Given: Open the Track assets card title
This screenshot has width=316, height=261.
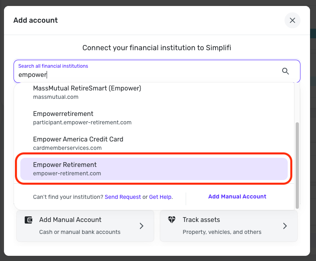Looking at the screenshot, I should [201, 220].
